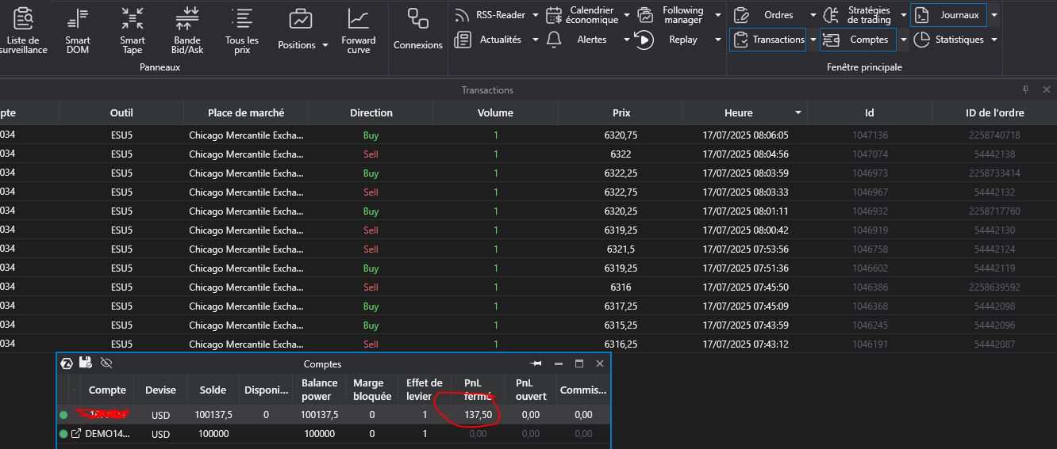Open the Forward curve panel
The width and height of the screenshot is (1057, 449).
(x=359, y=30)
